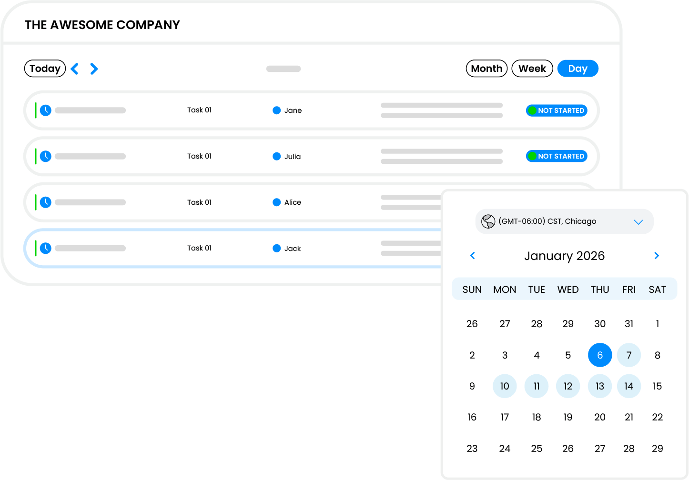Viewport: 689px width, 480px height.
Task: Expand the timezone dropdown chevron
Action: tap(638, 222)
